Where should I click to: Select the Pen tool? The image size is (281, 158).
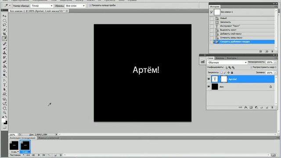[4, 80]
